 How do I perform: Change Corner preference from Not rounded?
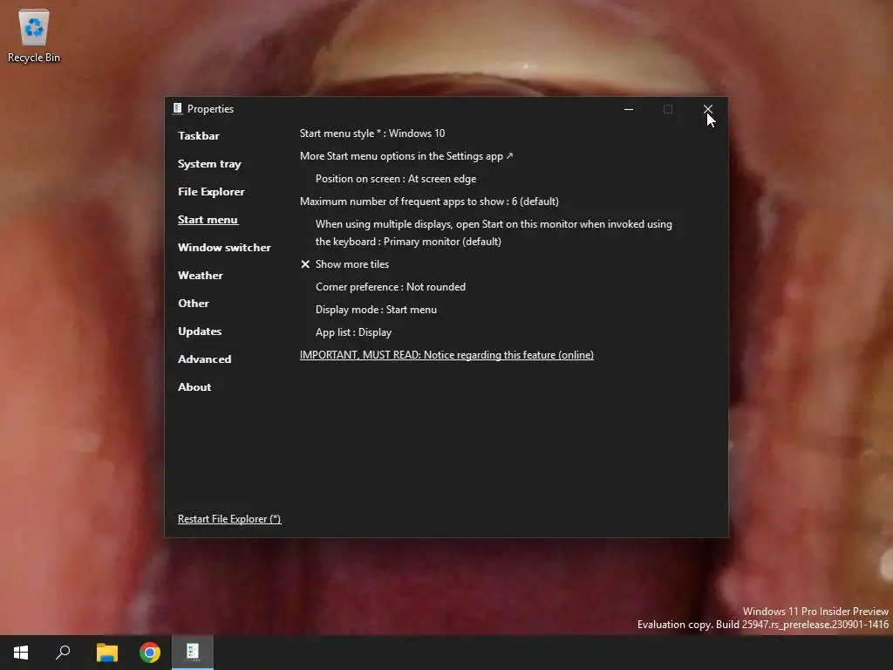[x=390, y=287]
